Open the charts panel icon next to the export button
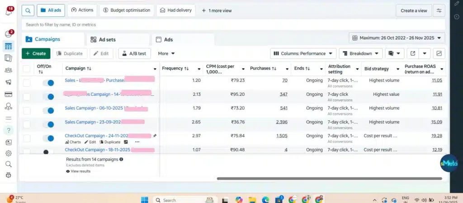 click(439, 53)
